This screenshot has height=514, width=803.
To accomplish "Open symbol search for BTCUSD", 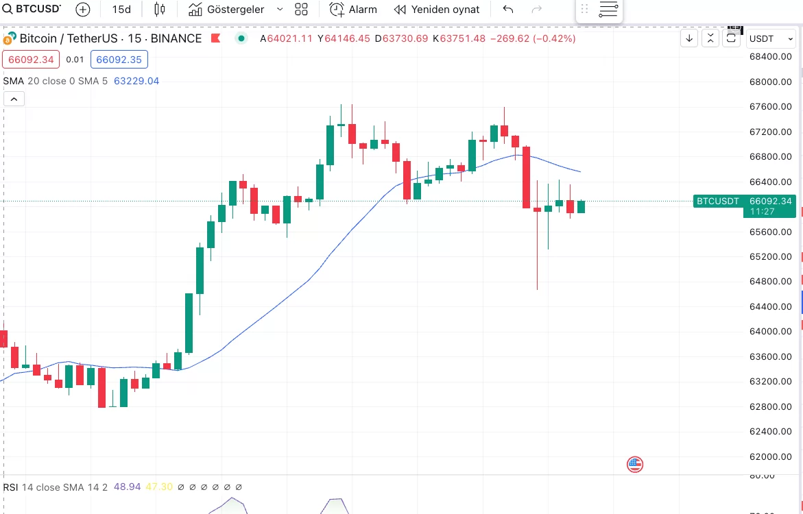I will coord(32,10).
